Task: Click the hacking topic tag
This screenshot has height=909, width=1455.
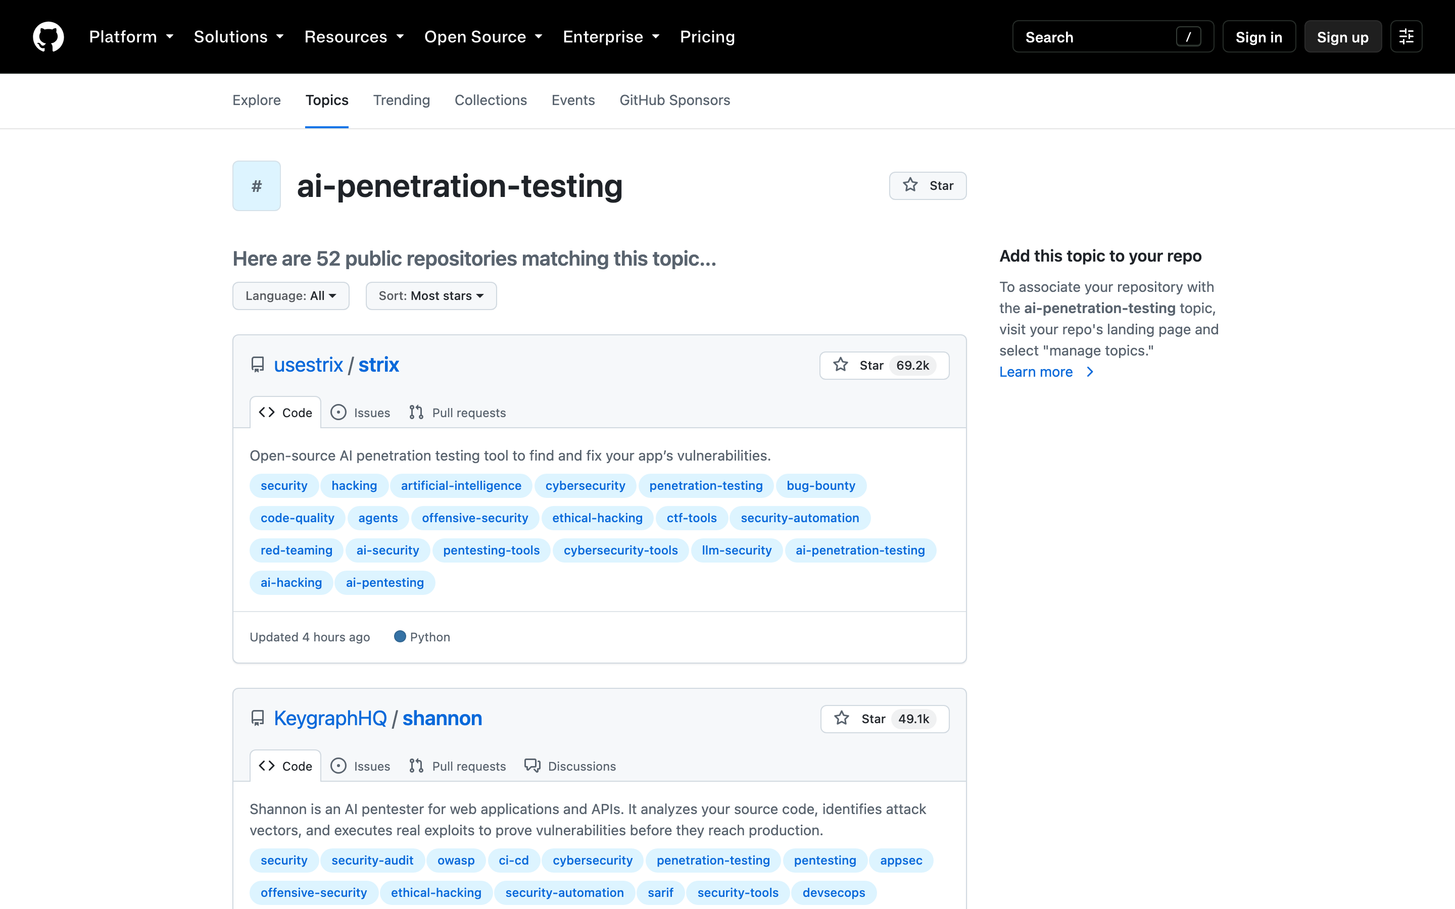Action: [x=354, y=486]
